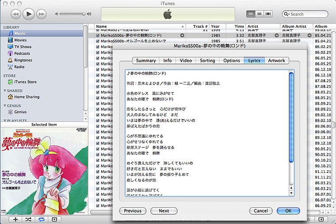
Task: Click inside the lyrics text area
Action: (207, 133)
